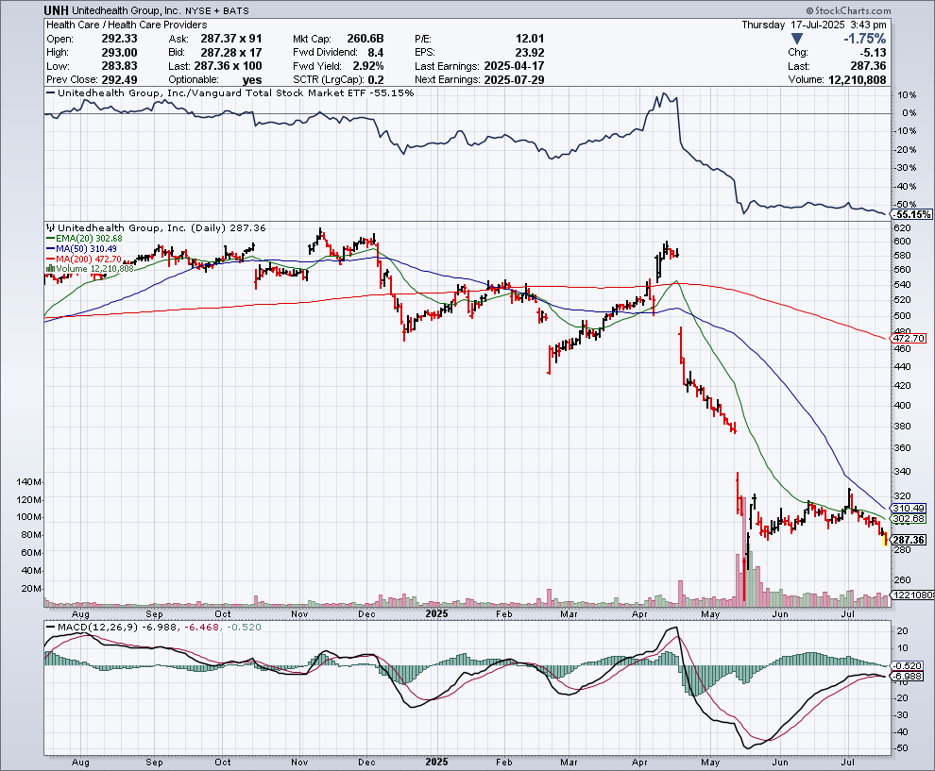The width and height of the screenshot is (935, 771).
Task: Click the green EMA(20) legend line marker
Action: 51,239
